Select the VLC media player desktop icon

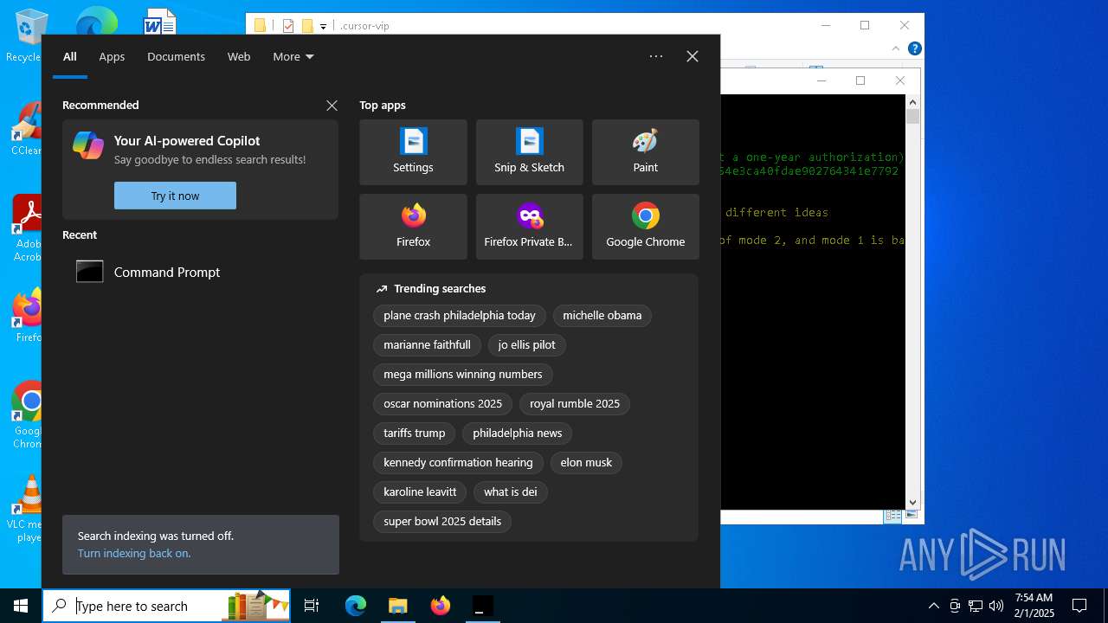(x=28, y=509)
